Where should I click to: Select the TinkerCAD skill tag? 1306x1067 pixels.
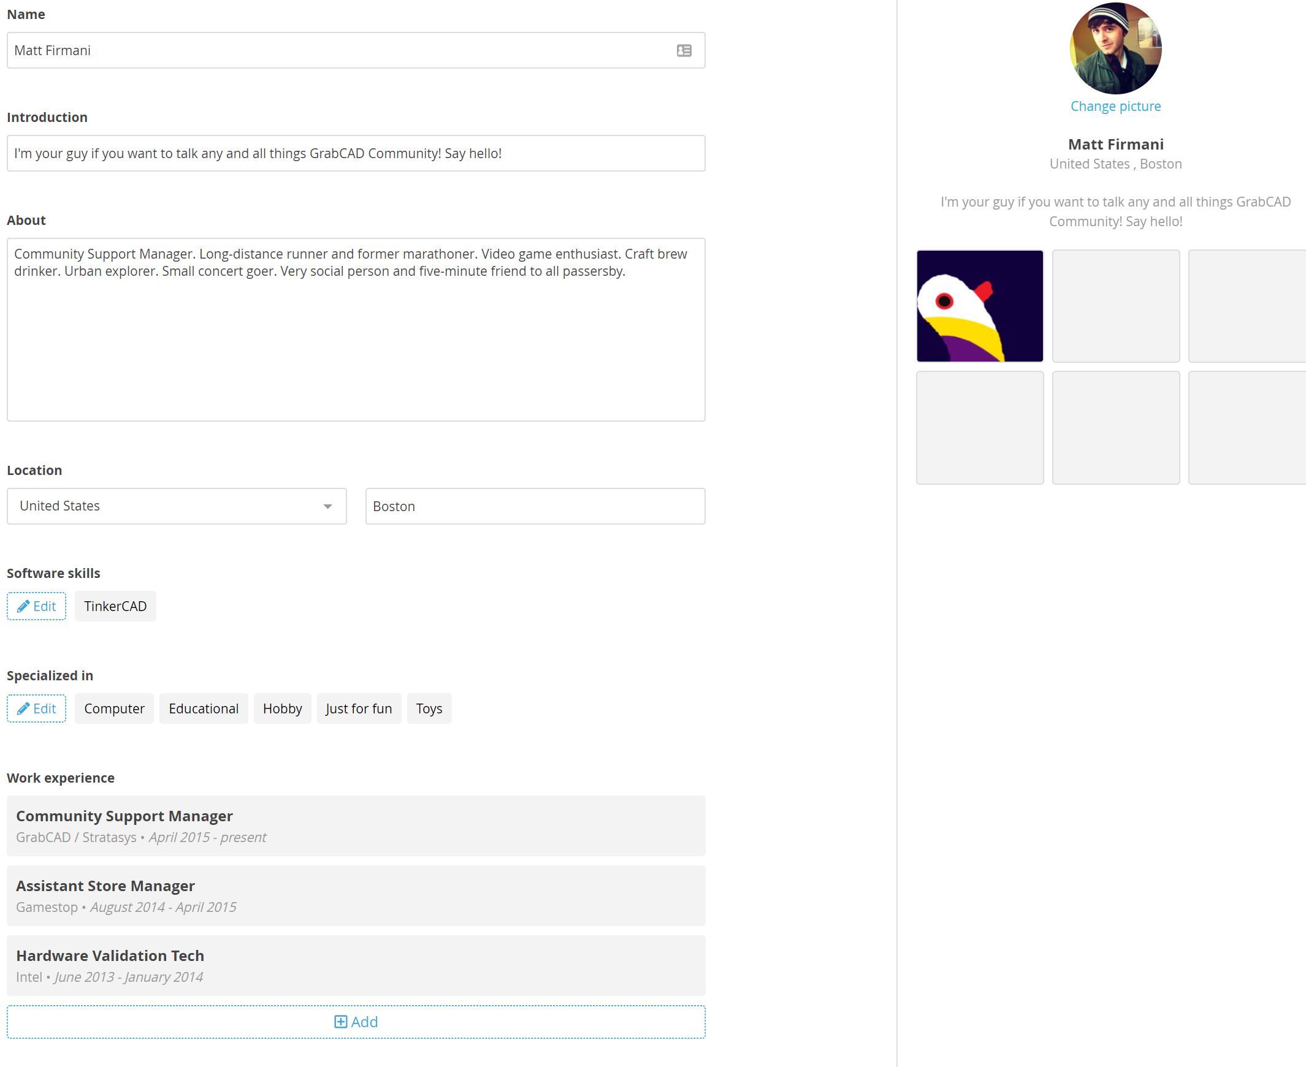[x=115, y=606]
